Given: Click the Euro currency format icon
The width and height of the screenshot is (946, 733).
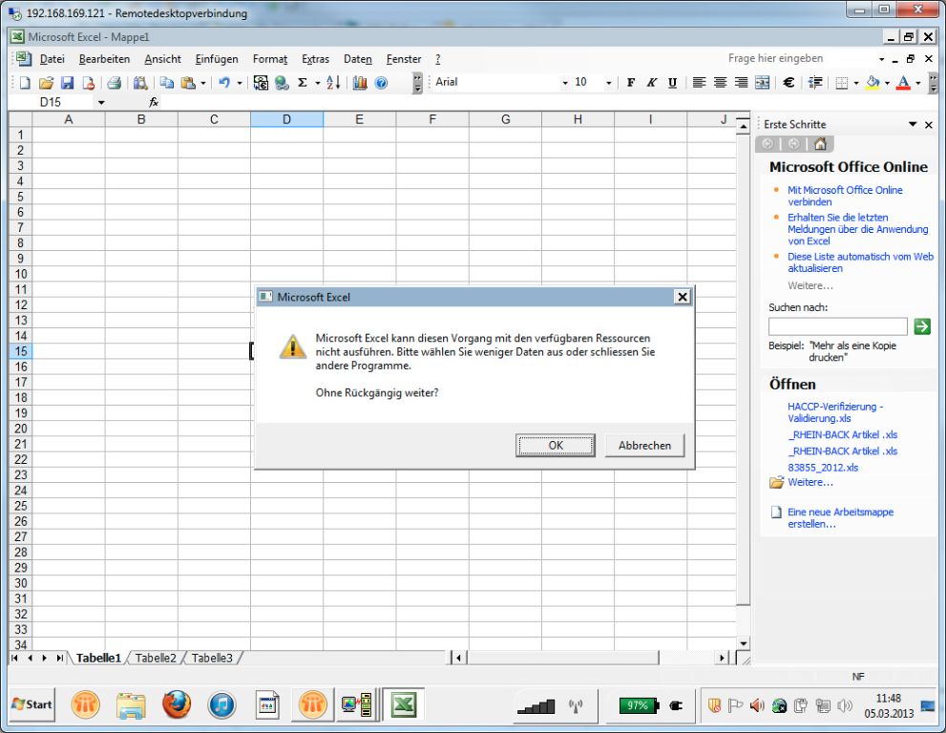Looking at the screenshot, I should [788, 83].
